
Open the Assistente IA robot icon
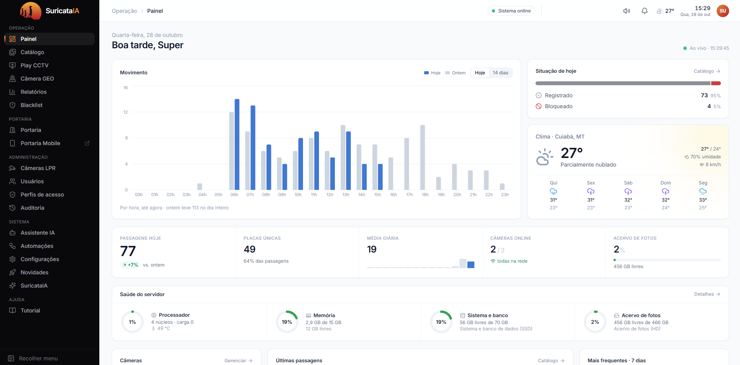pos(12,233)
